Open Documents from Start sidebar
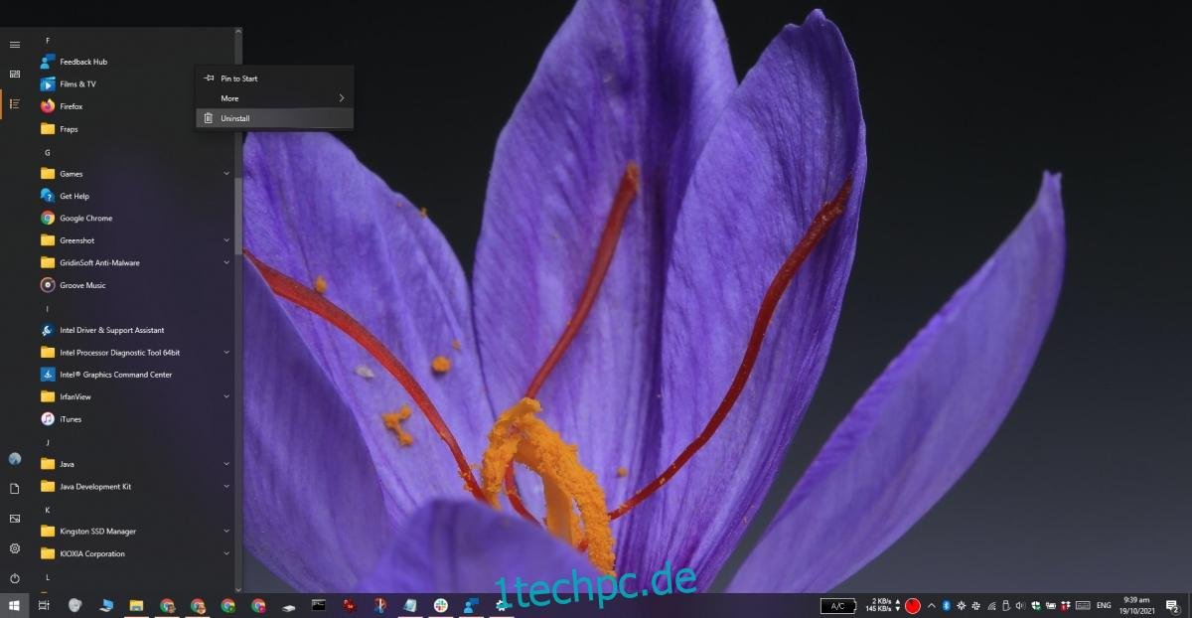1192x618 pixels. coord(15,489)
